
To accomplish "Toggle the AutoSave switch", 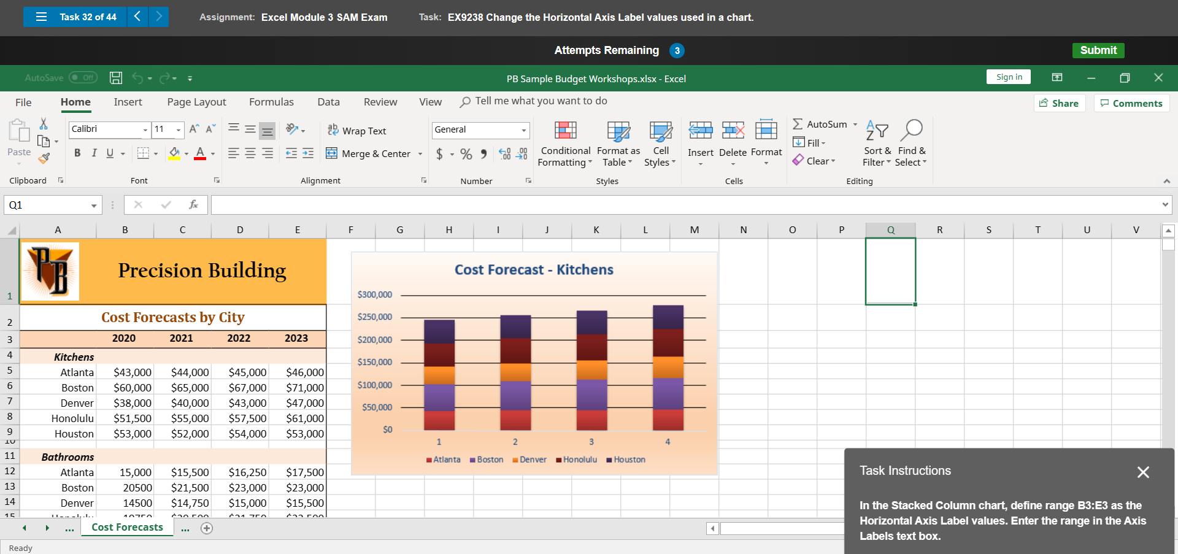I will (x=83, y=78).
